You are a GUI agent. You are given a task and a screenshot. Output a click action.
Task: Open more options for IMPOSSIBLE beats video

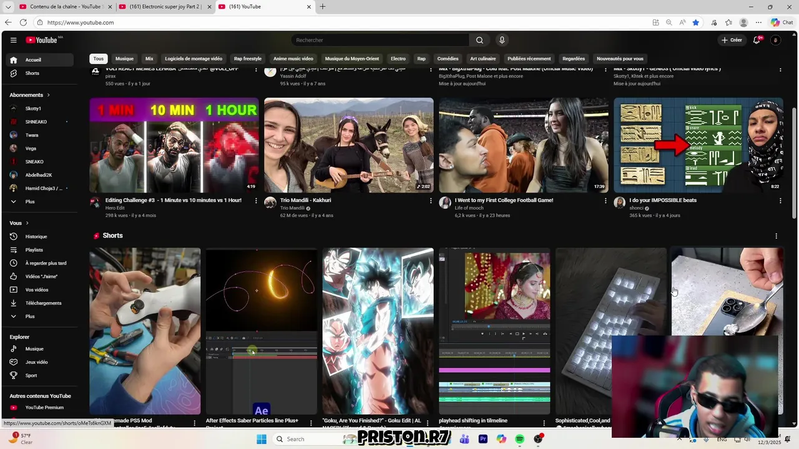[780, 200]
